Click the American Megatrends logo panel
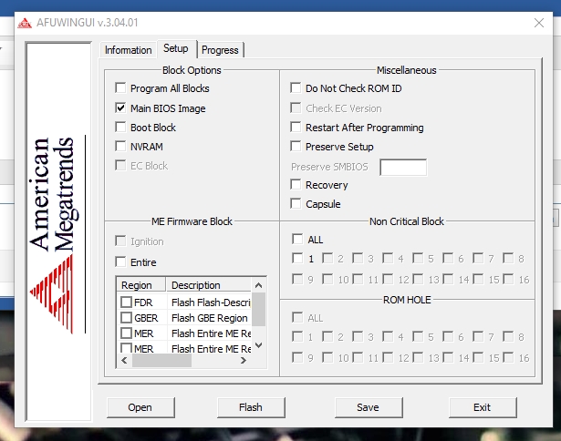Viewport: 561px width, 441px height. (x=58, y=231)
